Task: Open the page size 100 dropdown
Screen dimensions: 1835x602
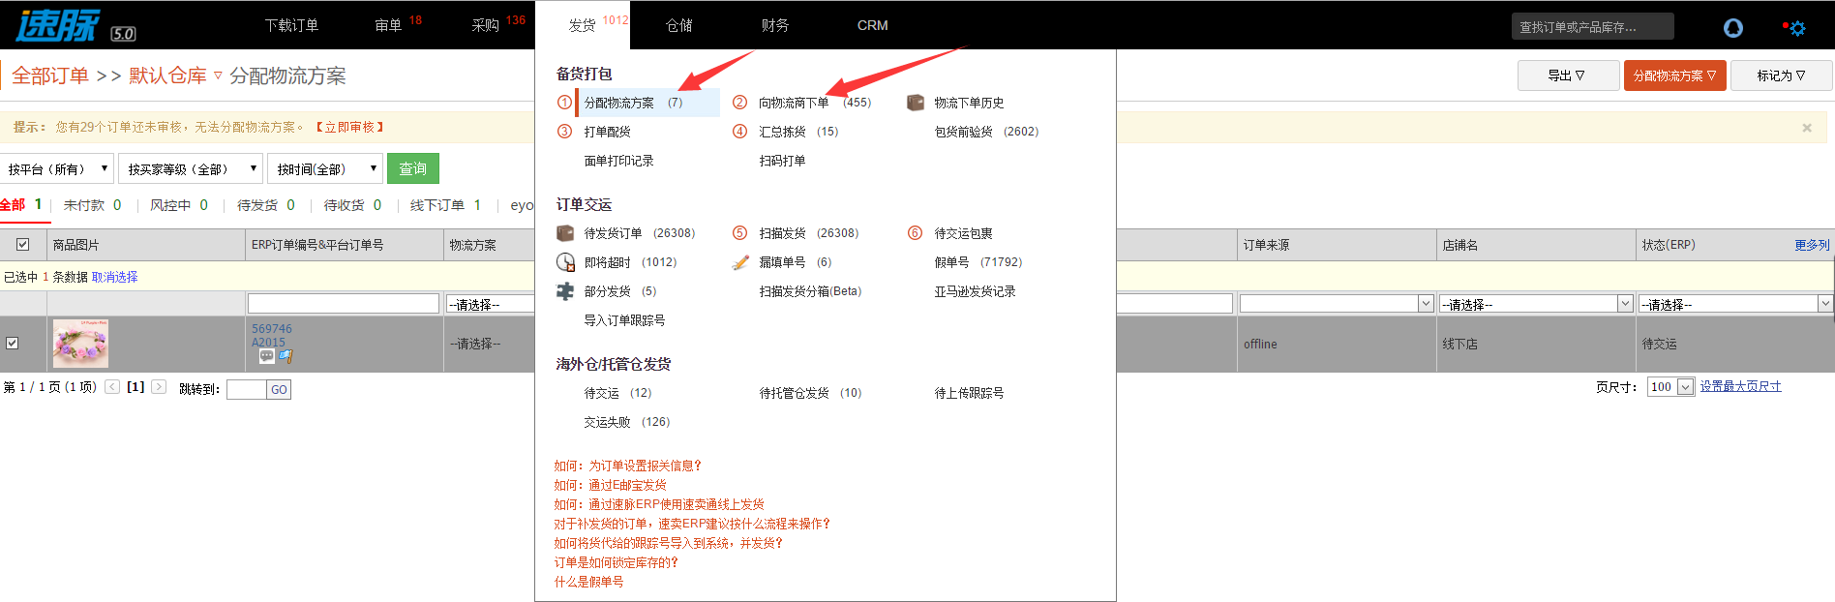Action: coord(1670,387)
